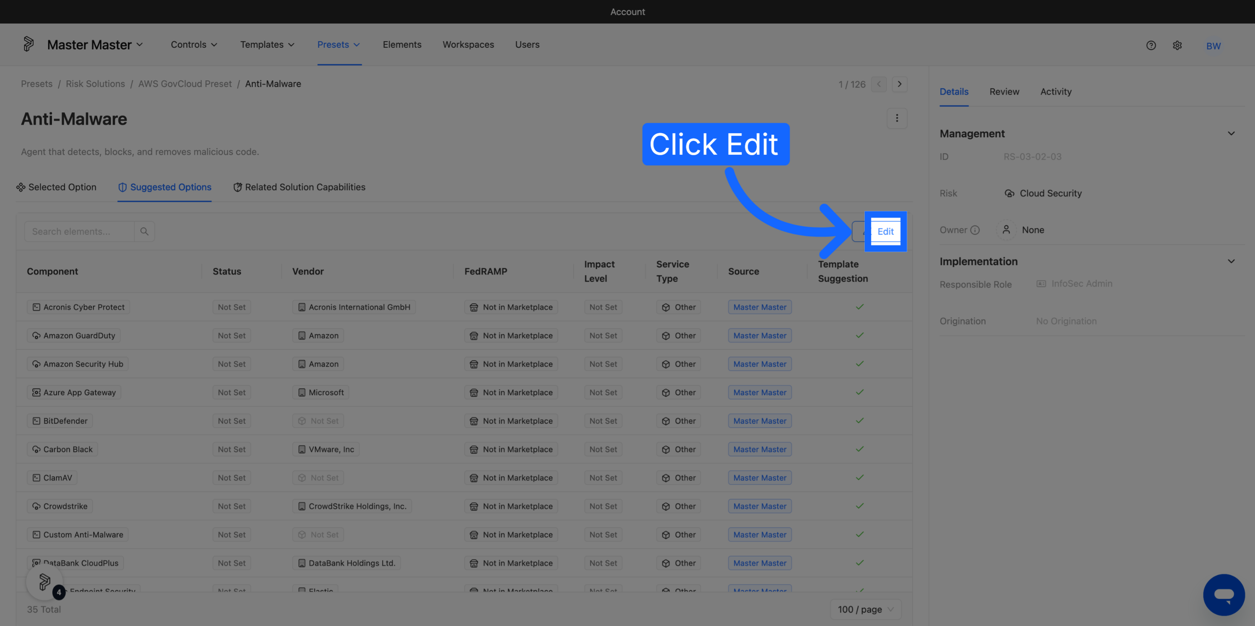Open the help question mark icon
This screenshot has height=626, width=1255.
point(1151,45)
